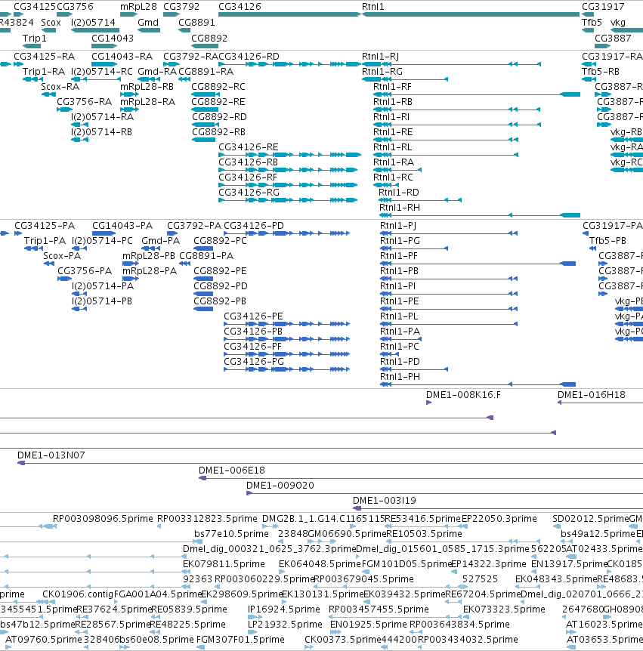Open protein Trip1-PA label
Image resolution: width=643 pixels, height=651 pixels.
[x=45, y=241]
